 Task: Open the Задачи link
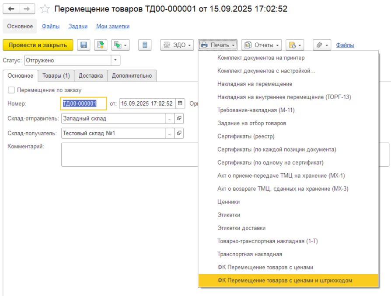(x=78, y=26)
